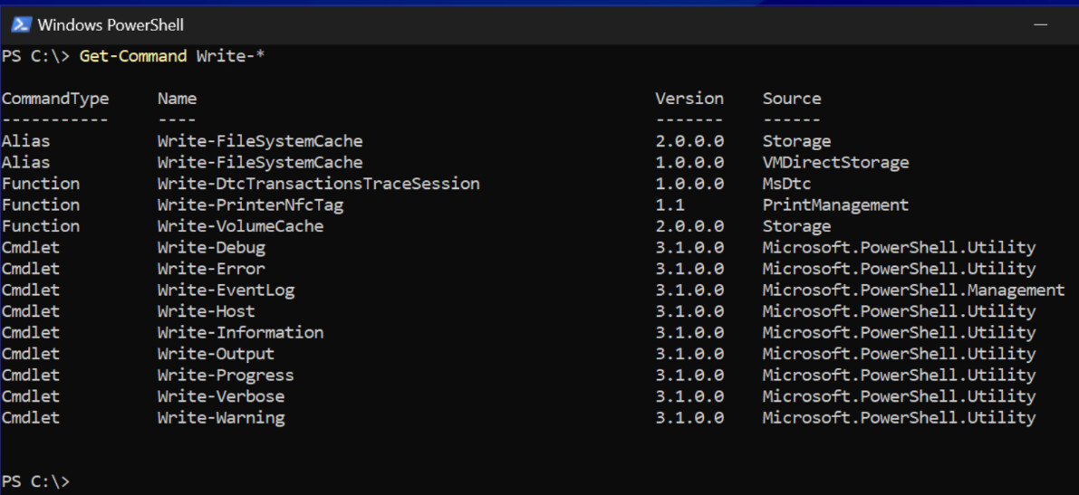Click the Version column header
The height and width of the screenshot is (495, 1079).
pyautogui.click(x=689, y=99)
